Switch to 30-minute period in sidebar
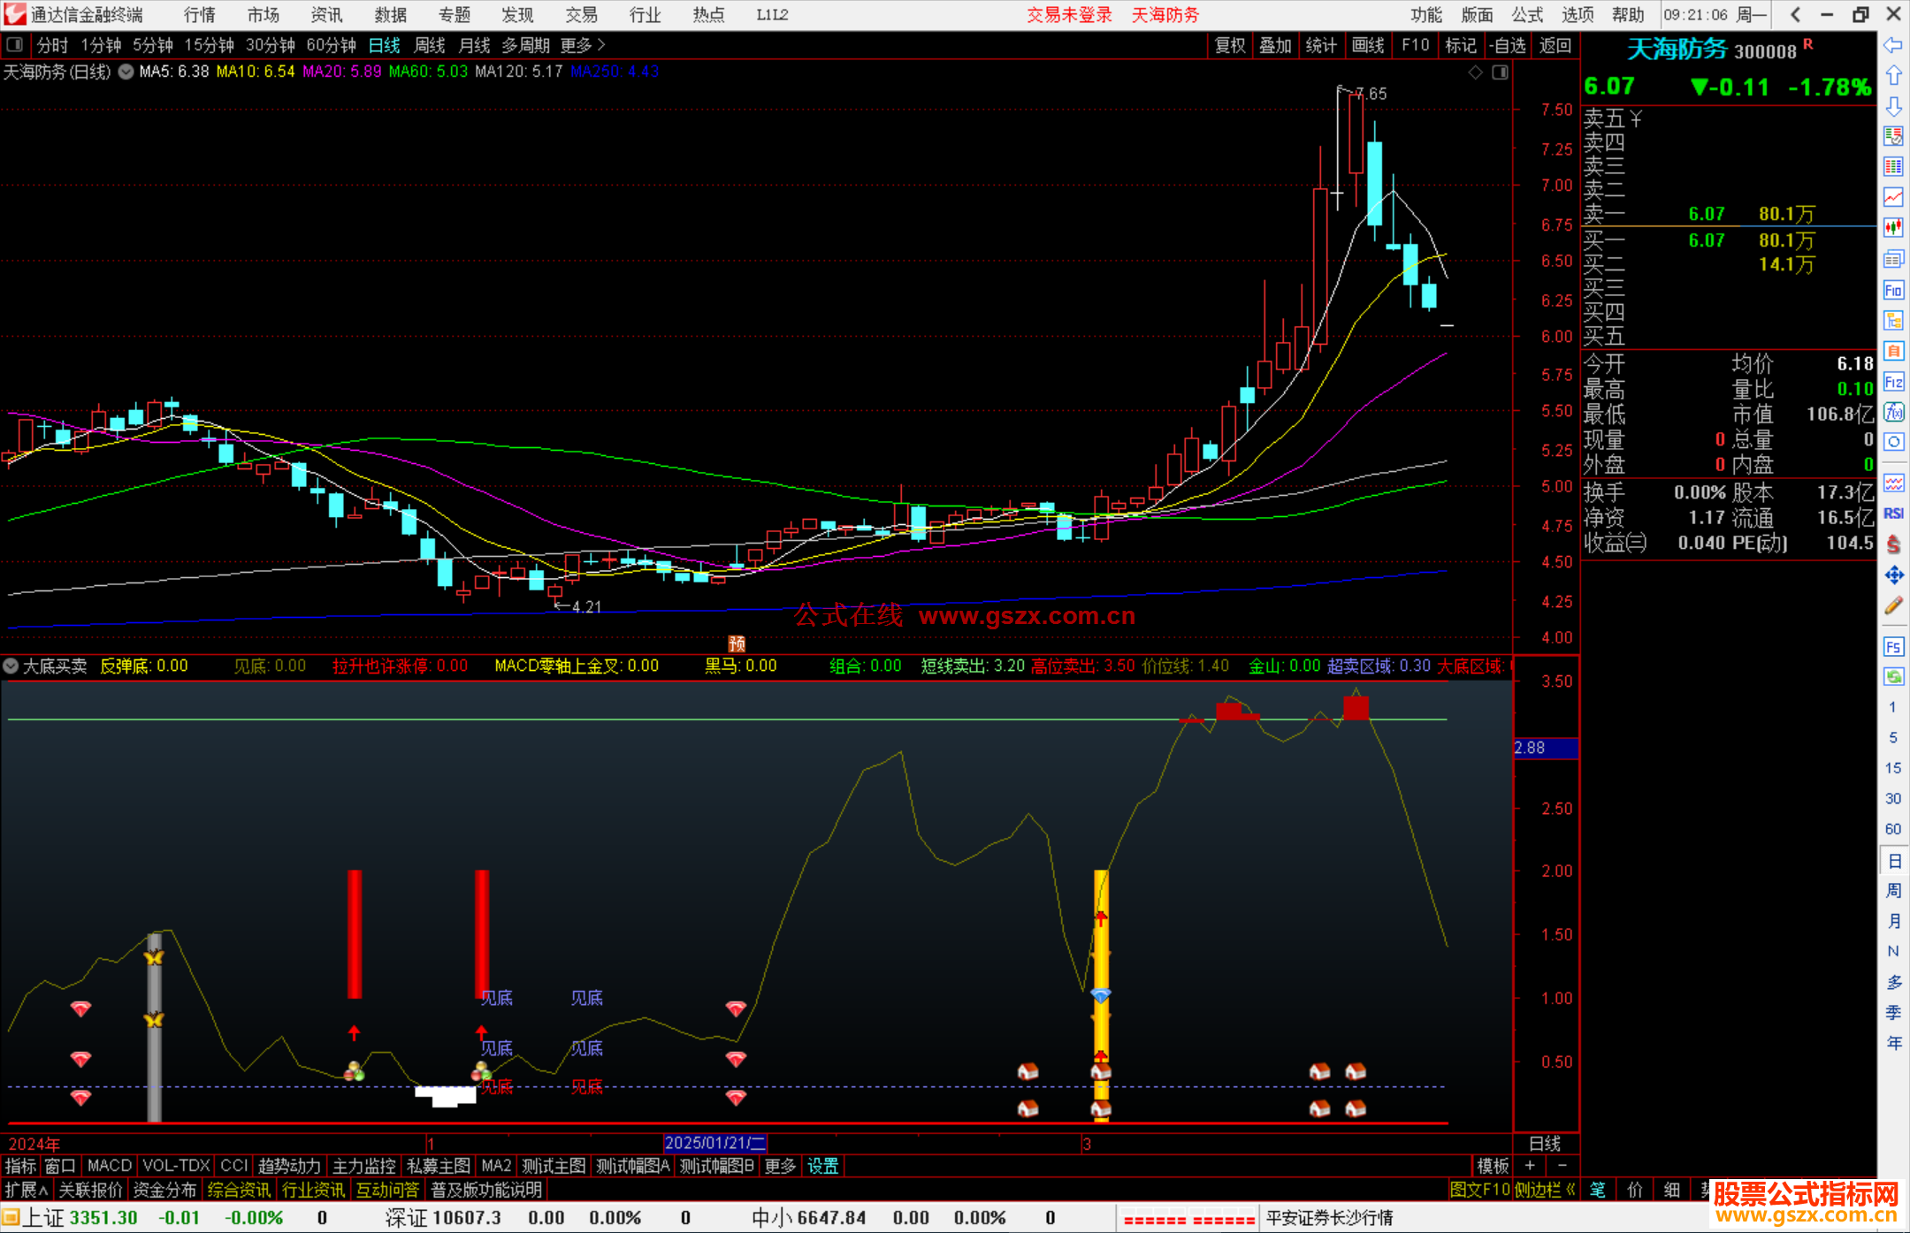 (x=1892, y=798)
